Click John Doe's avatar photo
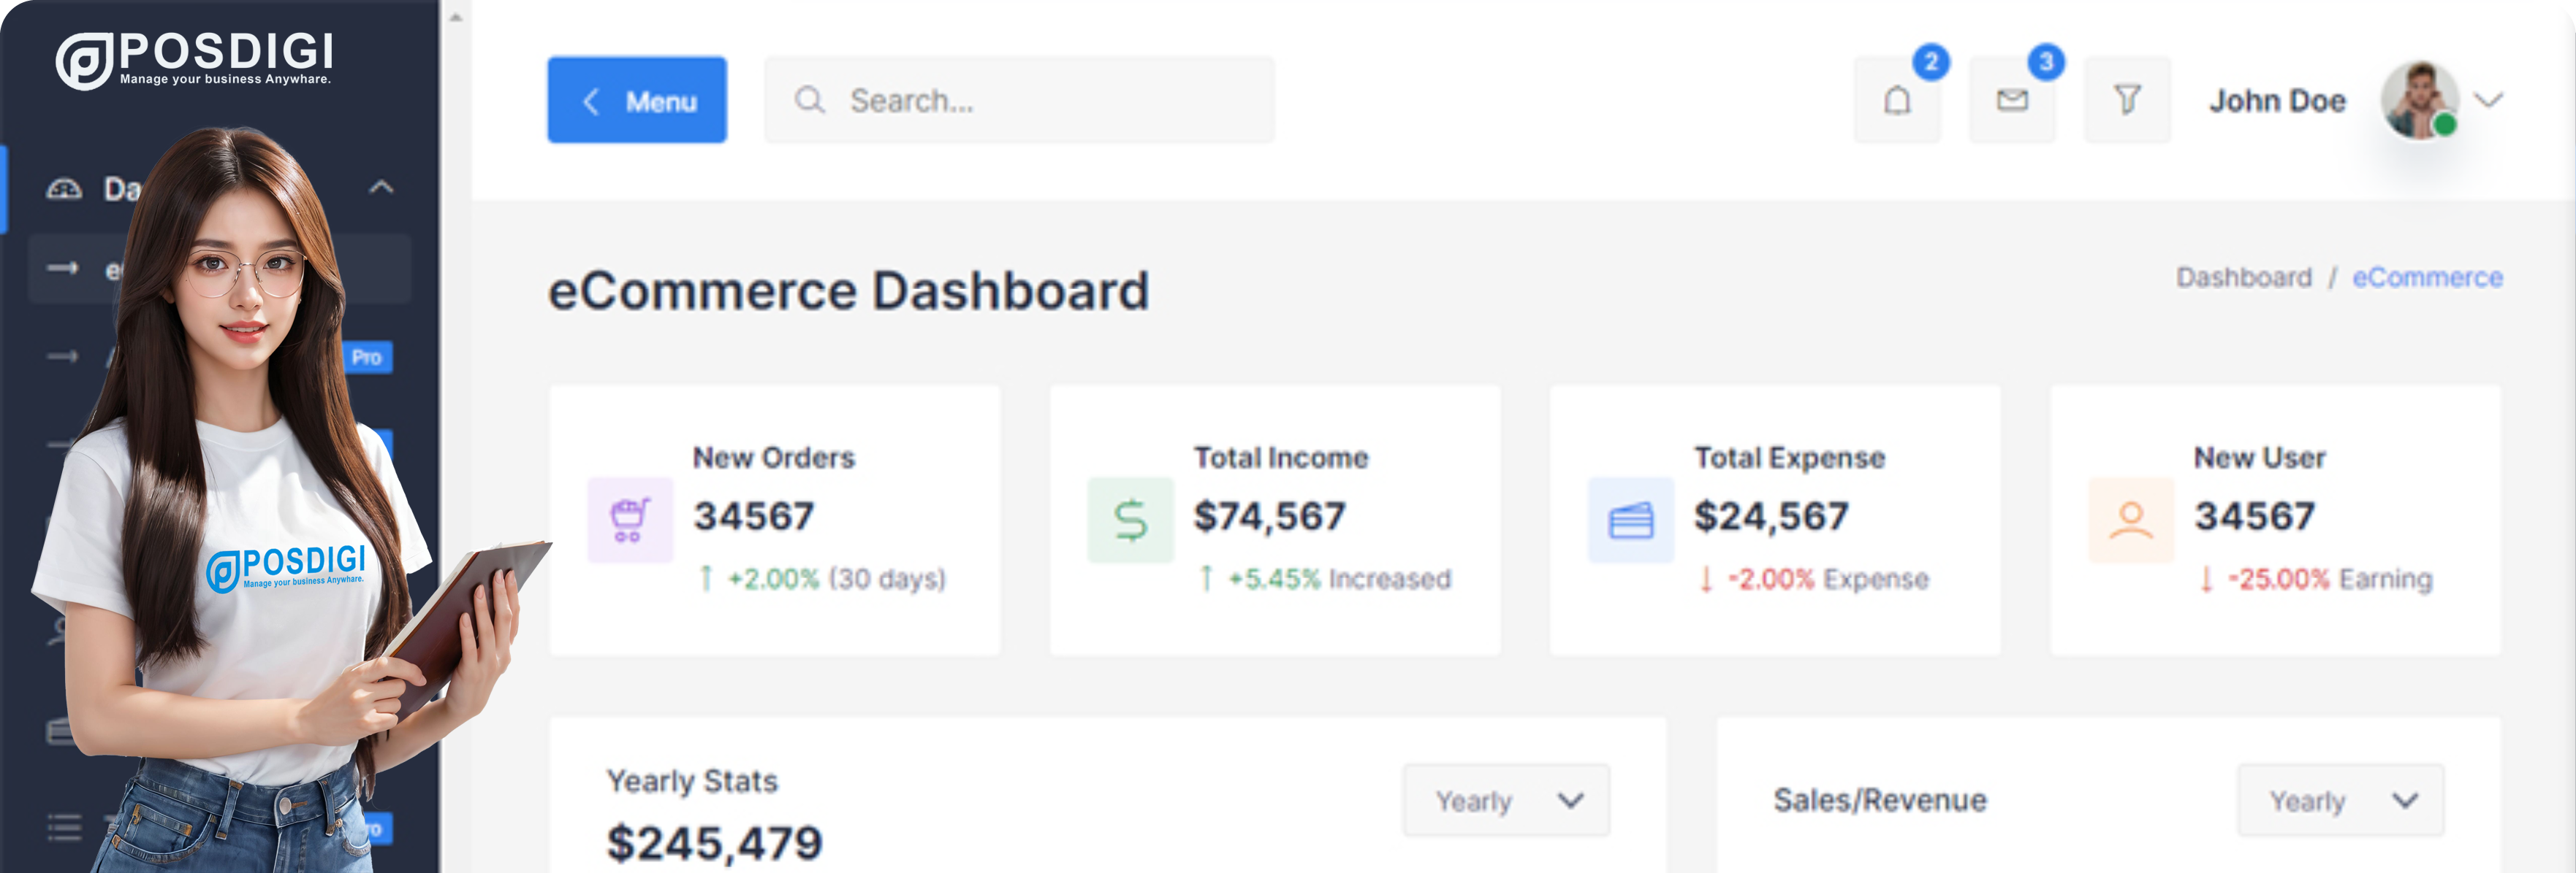This screenshot has height=873, width=2576. [x=2419, y=100]
